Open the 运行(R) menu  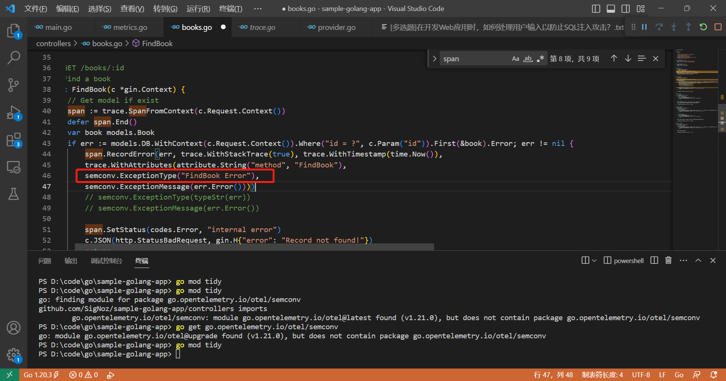(198, 8)
